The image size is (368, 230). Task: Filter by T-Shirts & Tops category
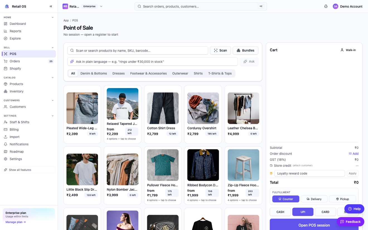(220, 73)
